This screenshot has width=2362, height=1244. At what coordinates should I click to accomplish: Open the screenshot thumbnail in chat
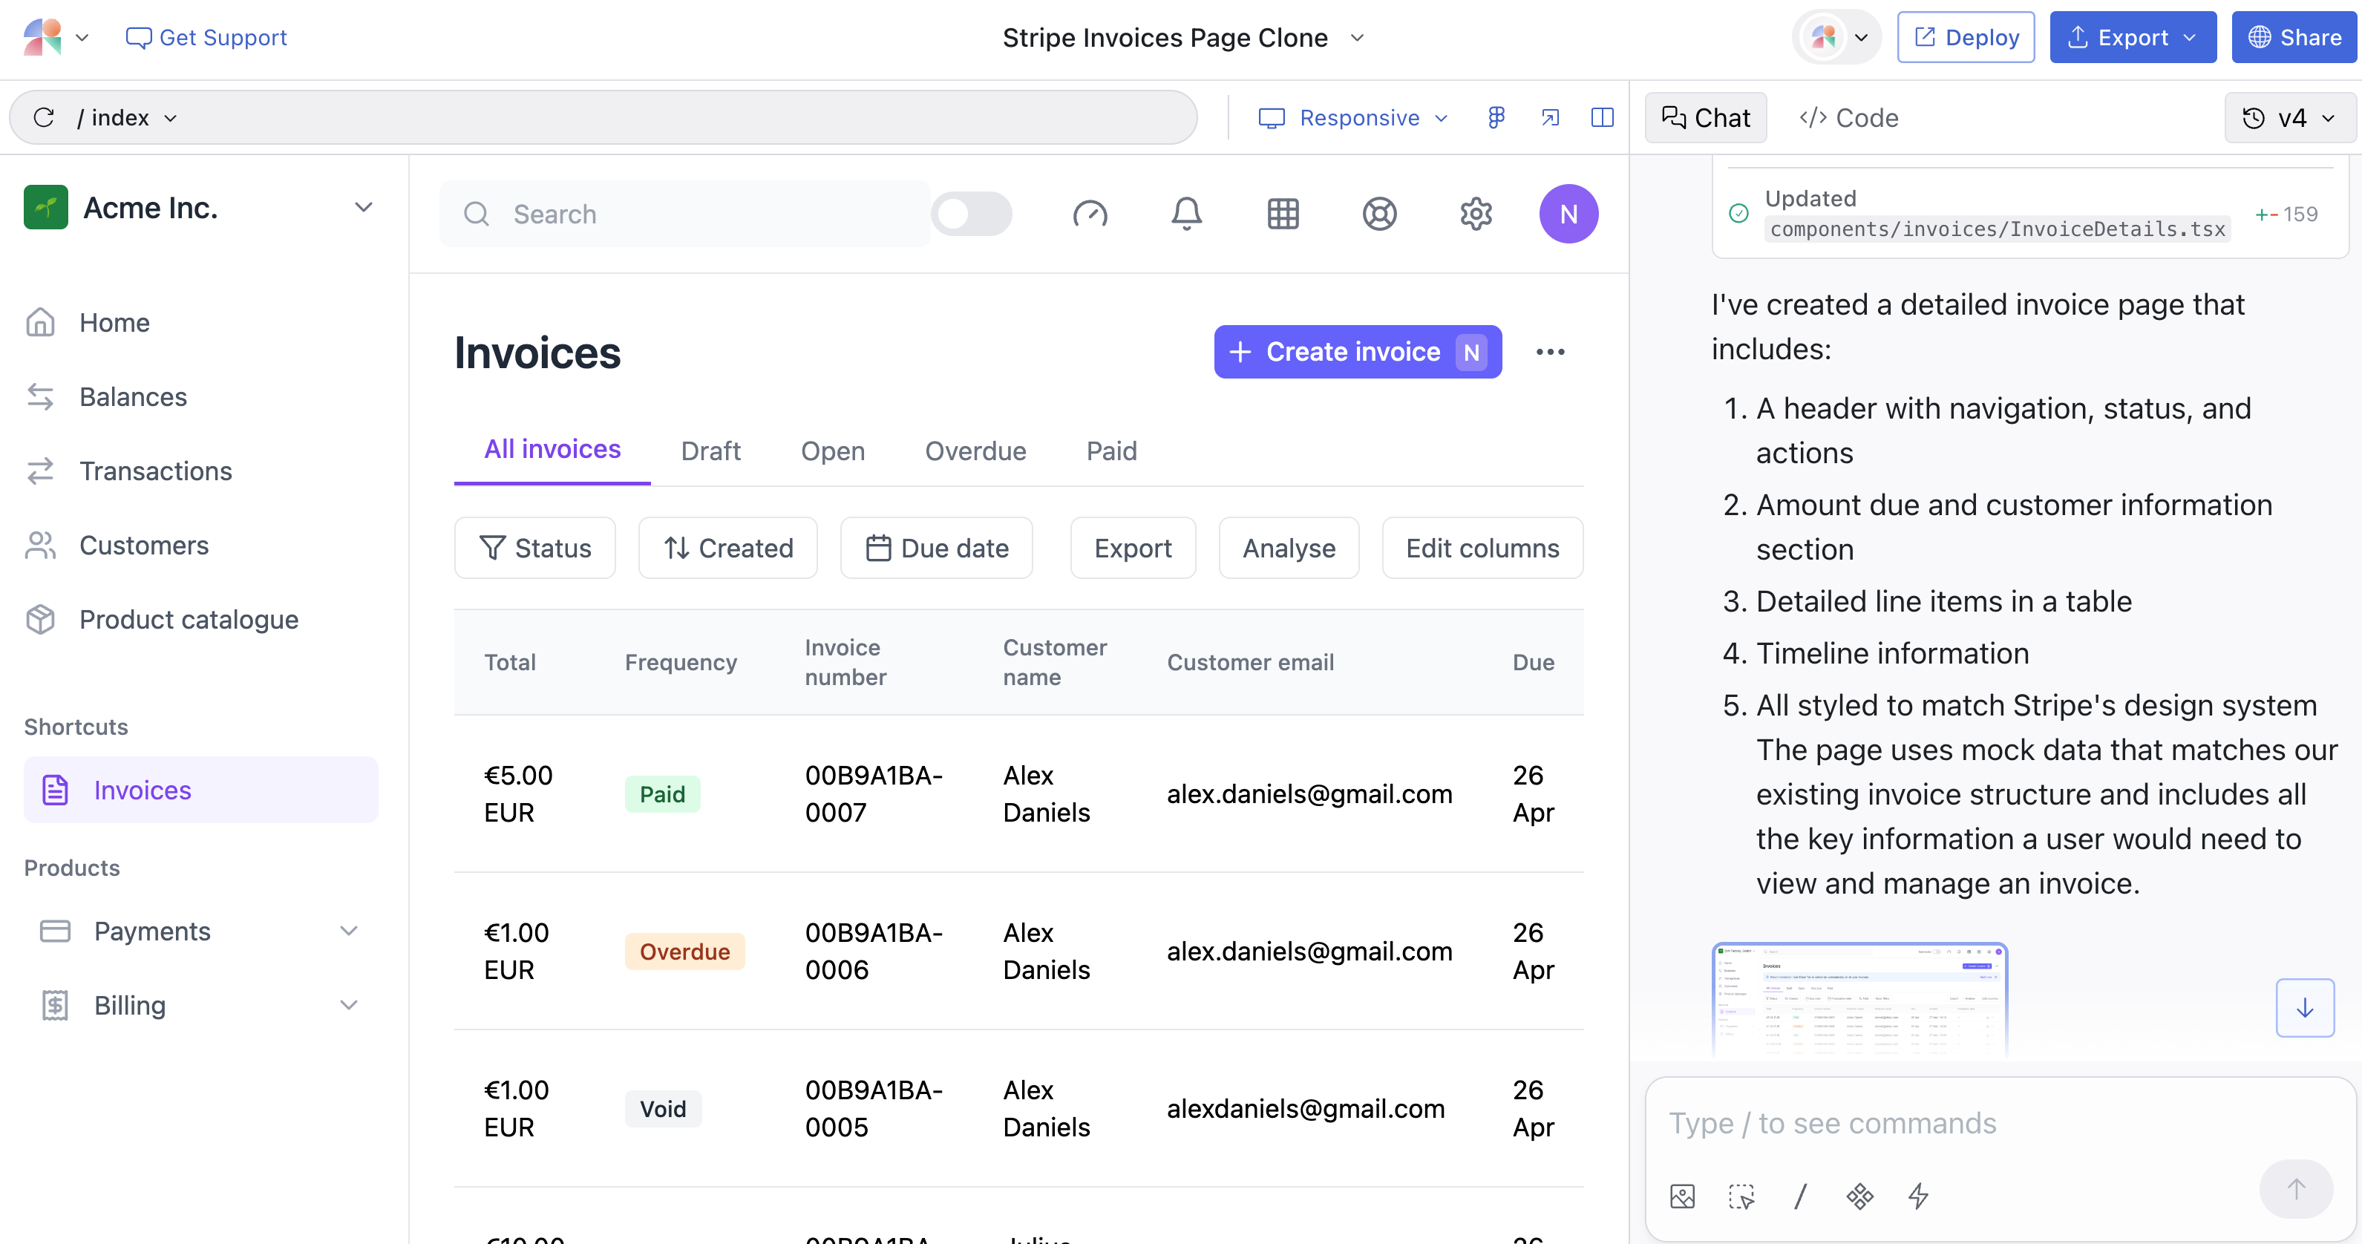(1859, 999)
